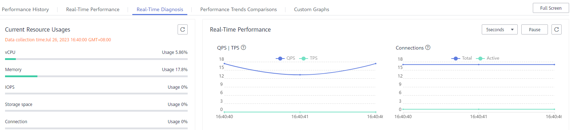Image resolution: width=572 pixels, height=130 pixels.
Task: Toggle Total connections legend item
Action: (x=462, y=58)
